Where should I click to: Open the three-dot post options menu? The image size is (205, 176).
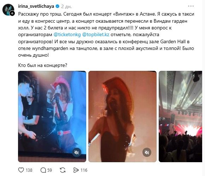point(191,6)
